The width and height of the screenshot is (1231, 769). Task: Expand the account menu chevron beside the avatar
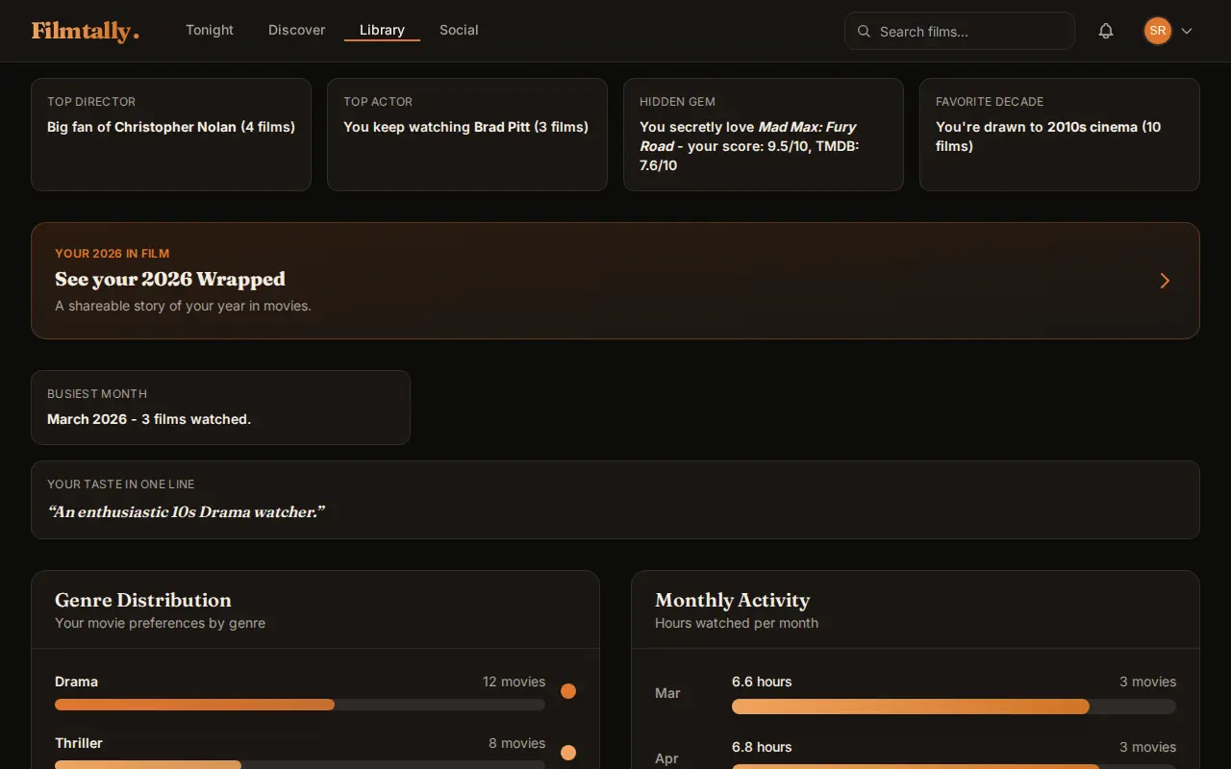click(x=1187, y=31)
